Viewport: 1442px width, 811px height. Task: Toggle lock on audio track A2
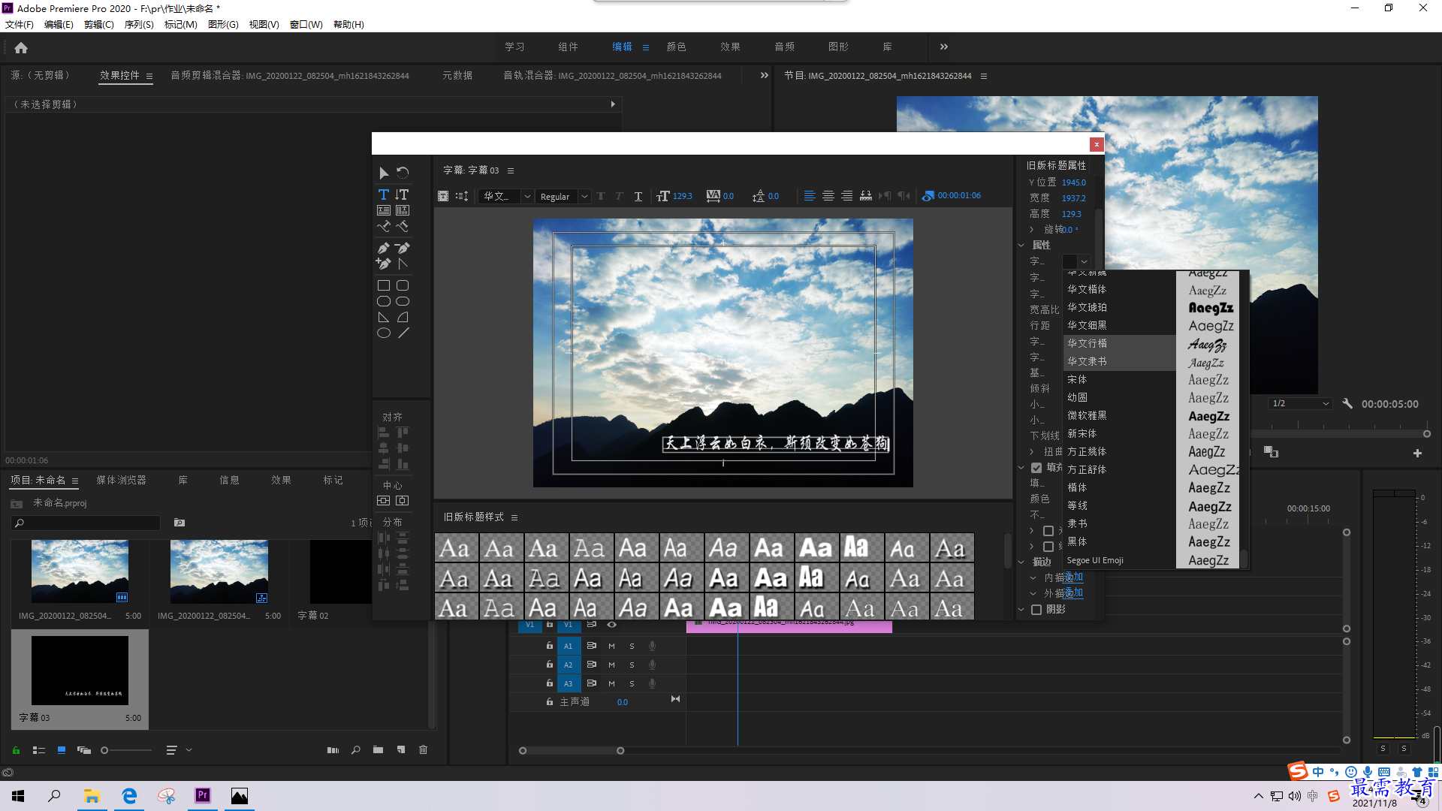pyautogui.click(x=550, y=665)
